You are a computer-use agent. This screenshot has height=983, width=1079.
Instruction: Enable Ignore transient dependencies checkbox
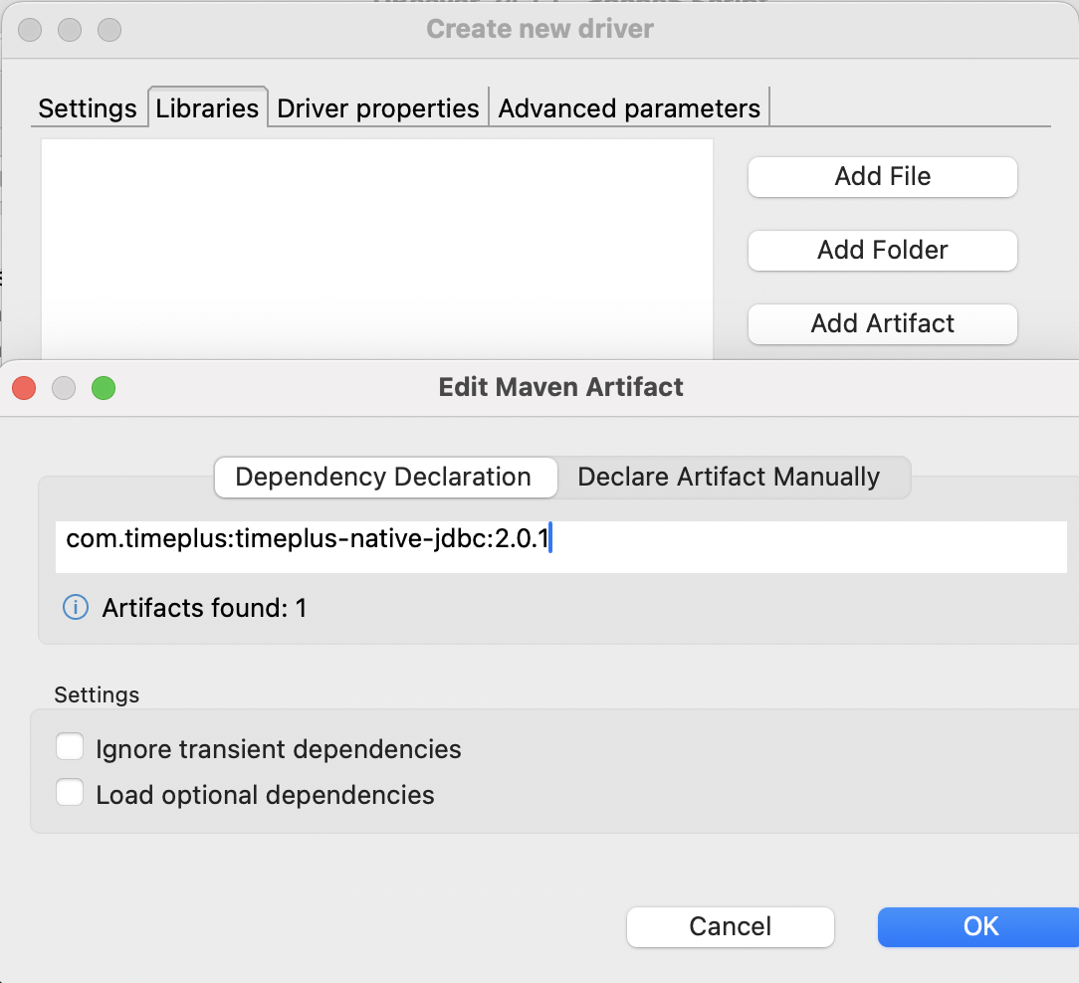coord(70,747)
